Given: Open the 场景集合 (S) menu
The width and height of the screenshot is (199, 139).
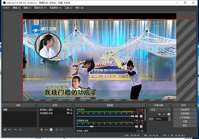Looking at the screenshot, I should click(55, 8).
